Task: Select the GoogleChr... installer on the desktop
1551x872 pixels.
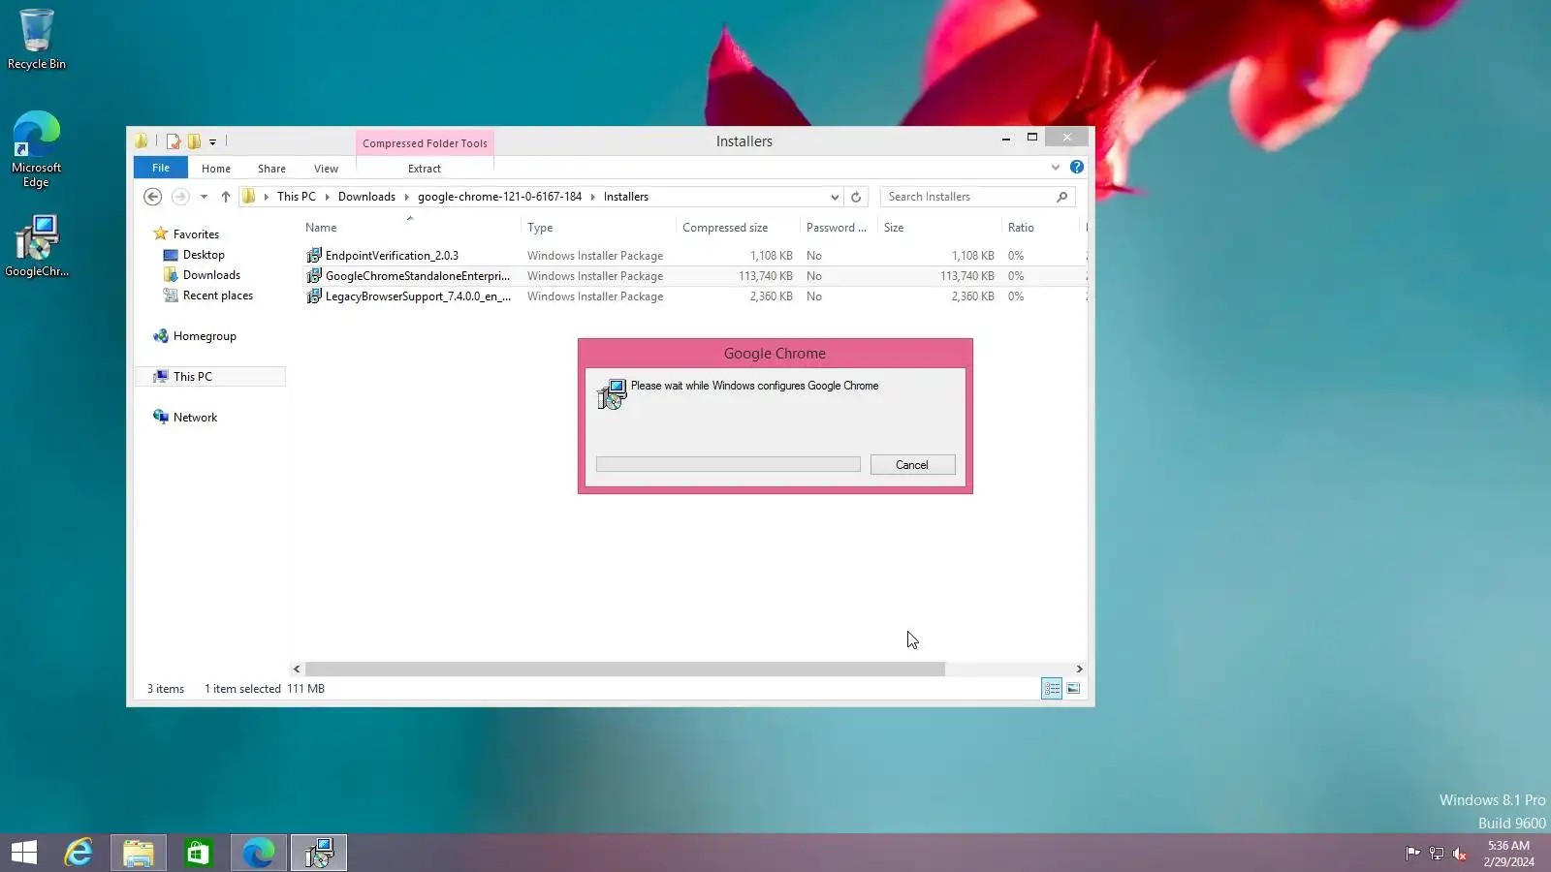Action: click(37, 246)
